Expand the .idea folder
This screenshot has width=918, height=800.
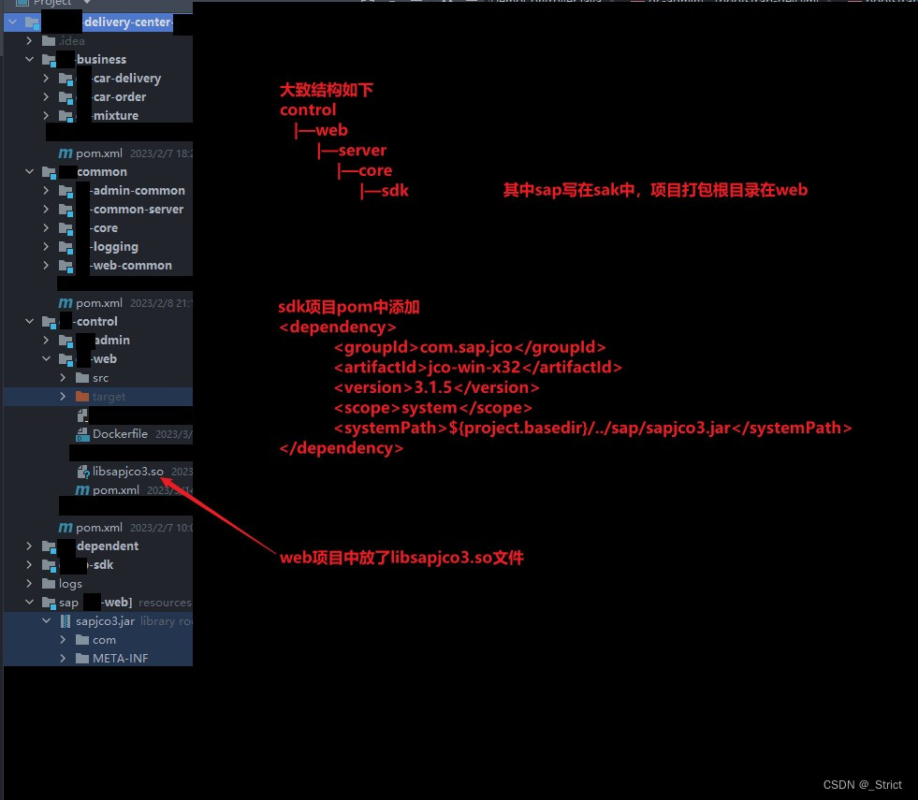point(28,40)
